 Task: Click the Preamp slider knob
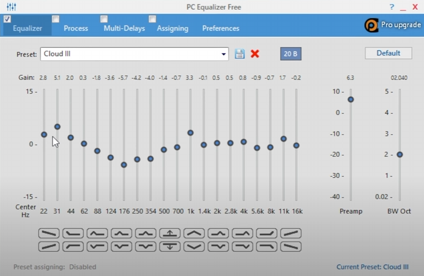coord(351,99)
